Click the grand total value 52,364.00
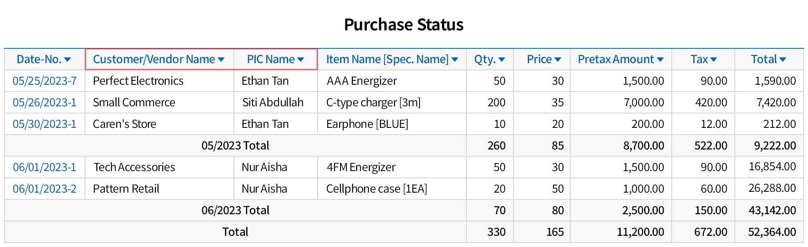808x247 pixels. pos(772,232)
